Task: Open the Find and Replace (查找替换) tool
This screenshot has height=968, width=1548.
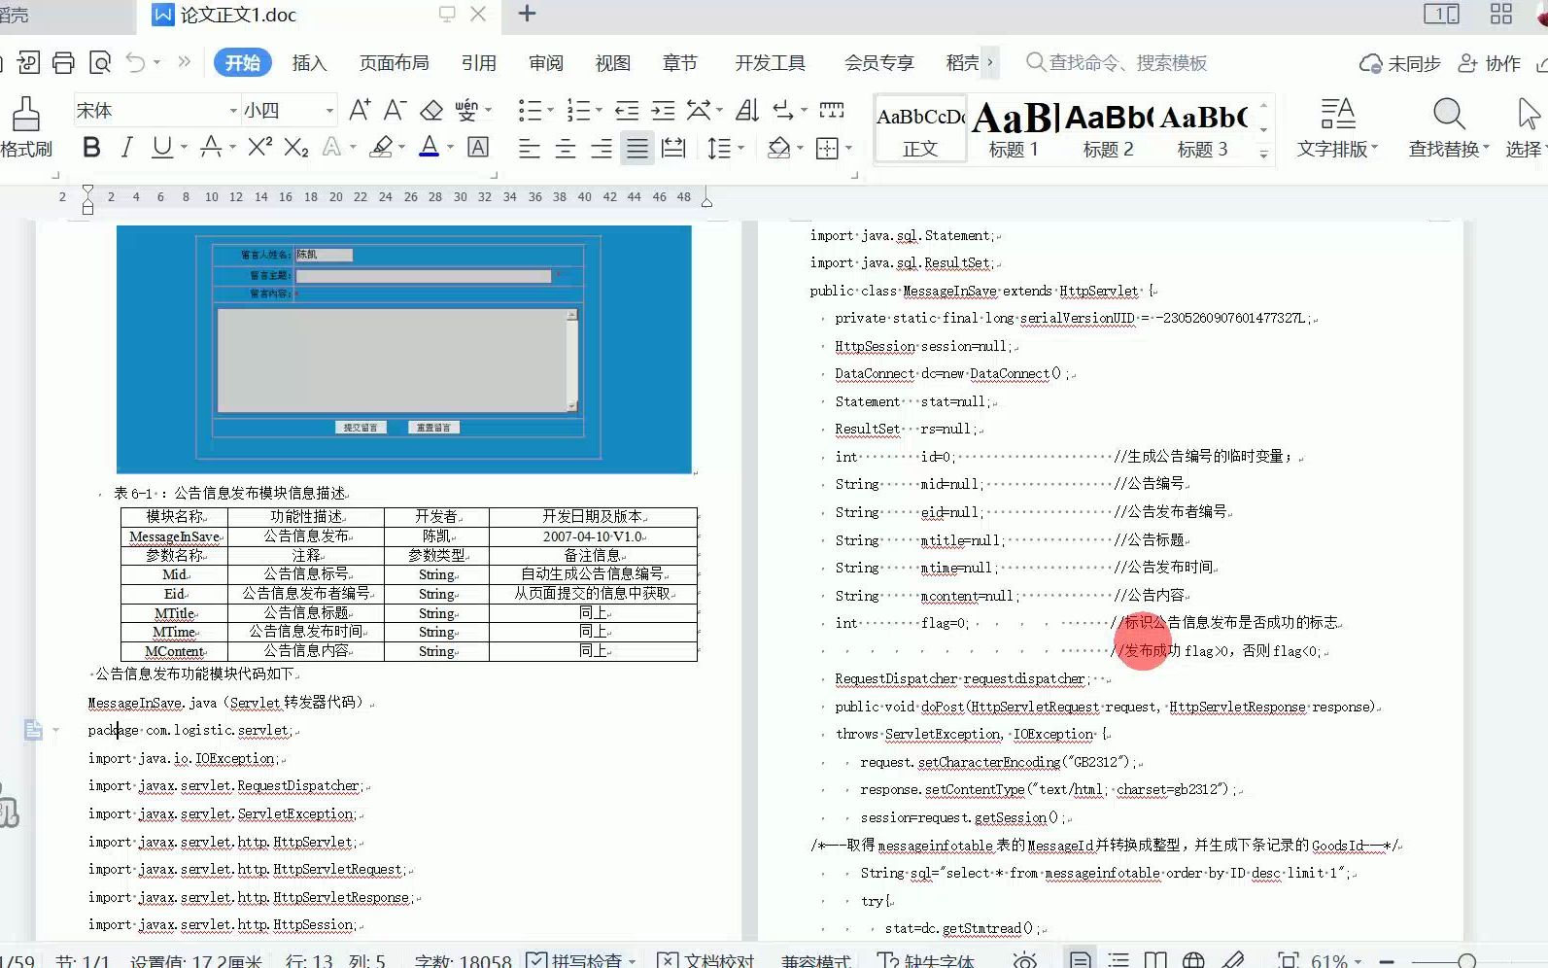Action: coord(1448,127)
